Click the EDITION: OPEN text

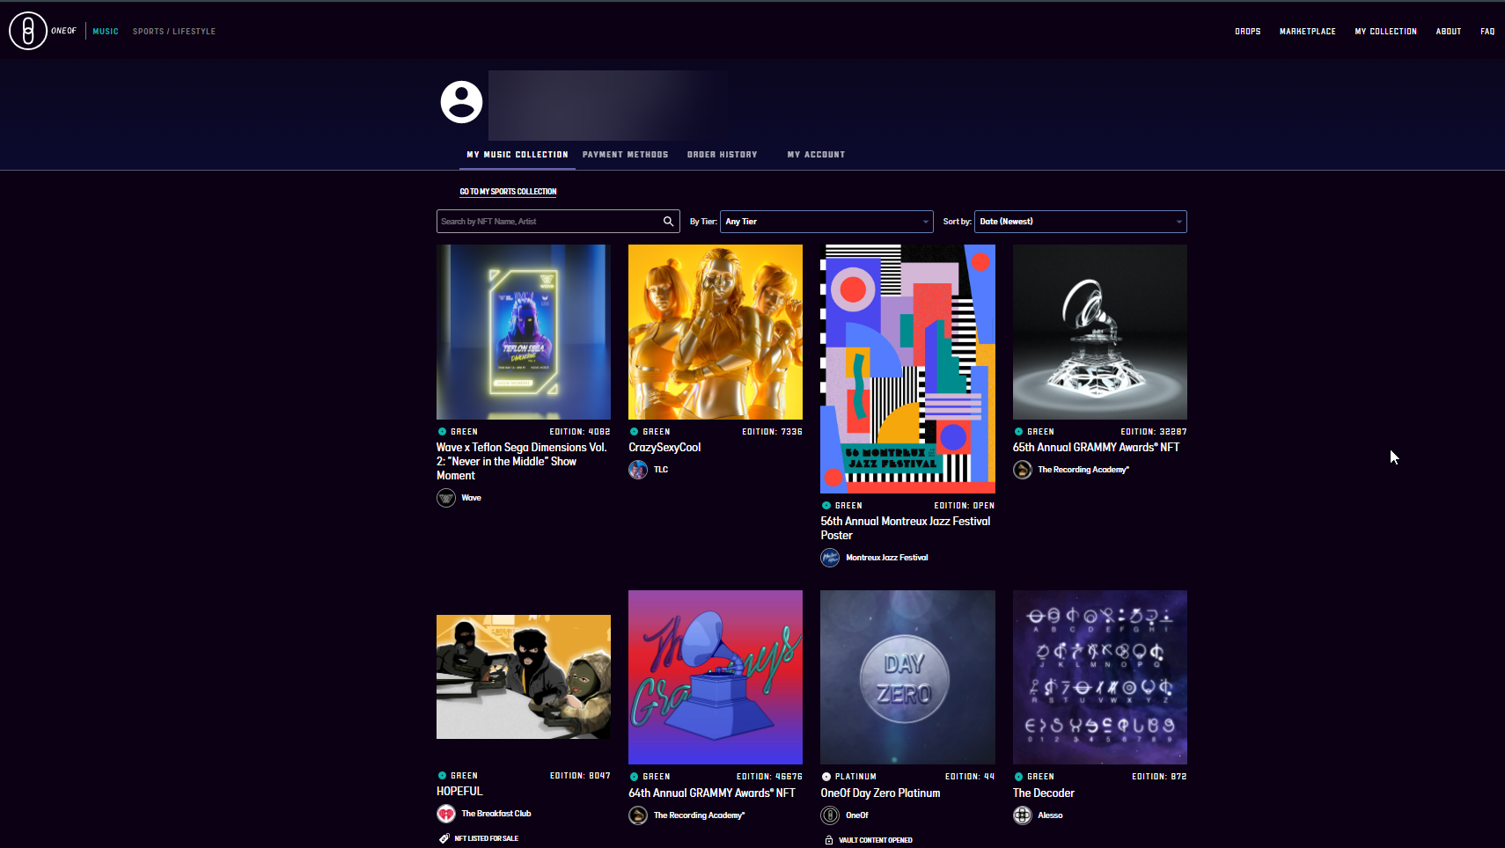point(965,506)
